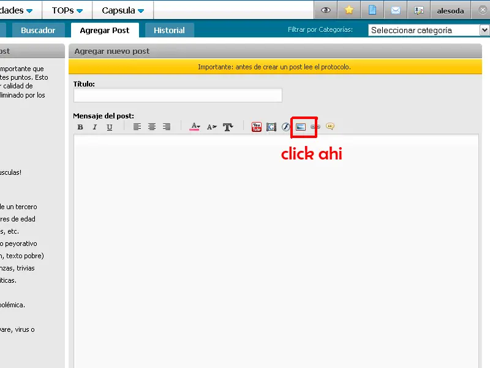Click the logout X icon

pos(483,10)
